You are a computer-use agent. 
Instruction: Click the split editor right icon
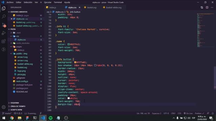click(x=207, y=7)
